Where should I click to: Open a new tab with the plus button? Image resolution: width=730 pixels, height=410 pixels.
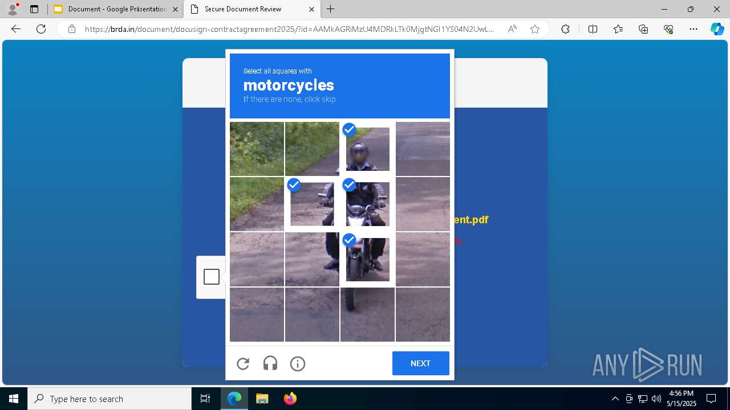331,9
